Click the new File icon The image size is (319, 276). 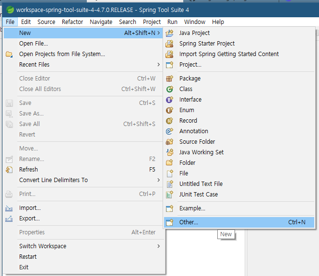(x=169, y=173)
